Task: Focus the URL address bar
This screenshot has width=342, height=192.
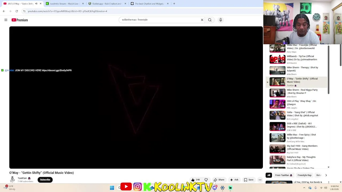Action: [142, 11]
